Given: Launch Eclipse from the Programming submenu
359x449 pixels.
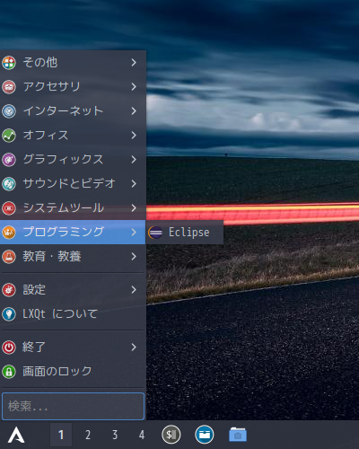Looking at the screenshot, I should (185, 233).
